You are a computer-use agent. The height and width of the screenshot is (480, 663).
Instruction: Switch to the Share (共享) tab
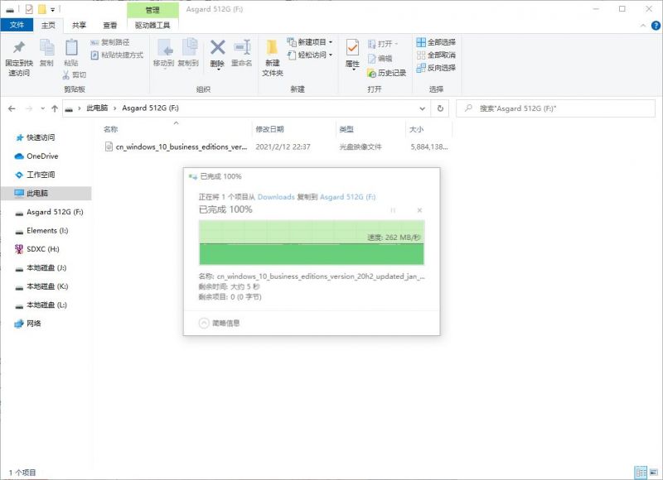coord(79,26)
